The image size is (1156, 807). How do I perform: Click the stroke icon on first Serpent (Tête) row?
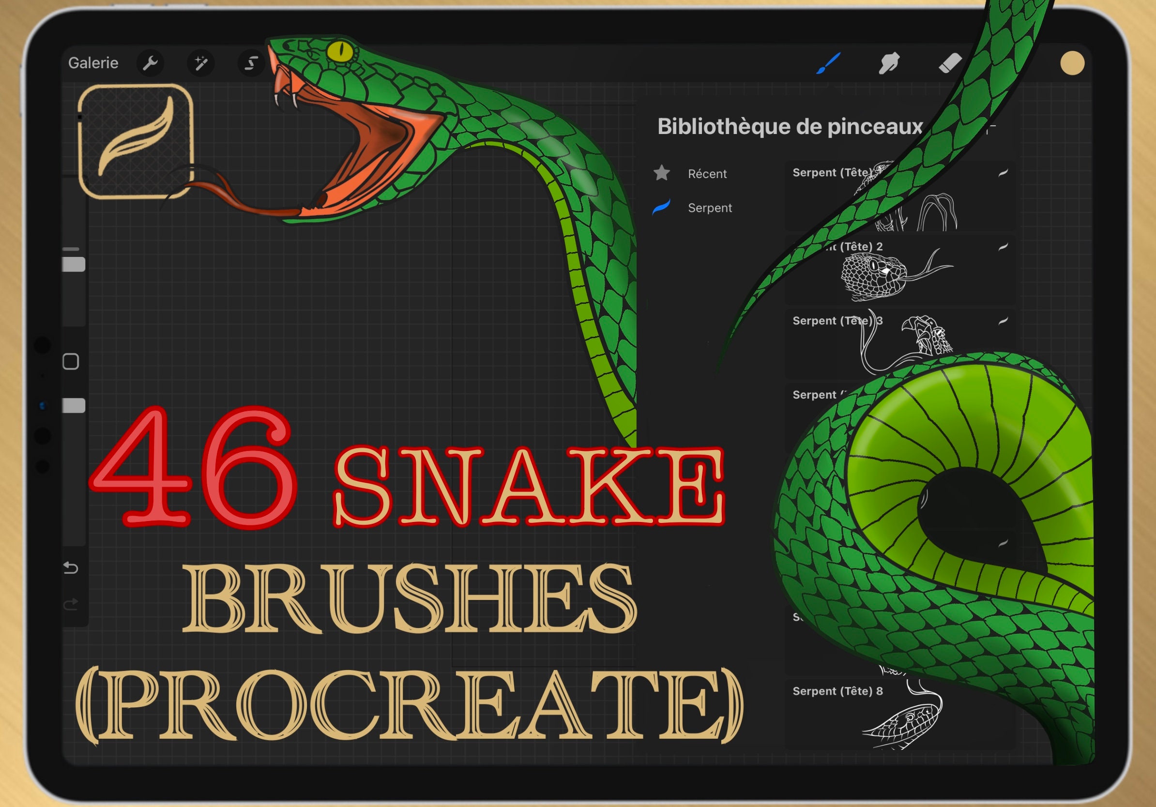point(1003,173)
